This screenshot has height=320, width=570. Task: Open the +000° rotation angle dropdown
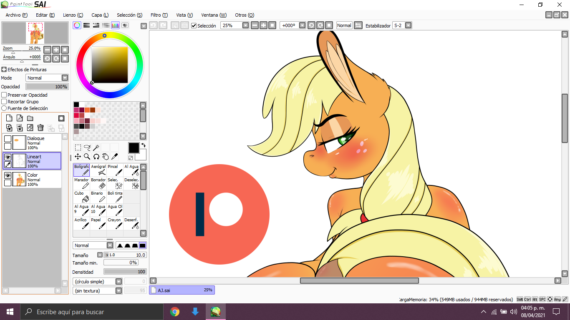(302, 25)
